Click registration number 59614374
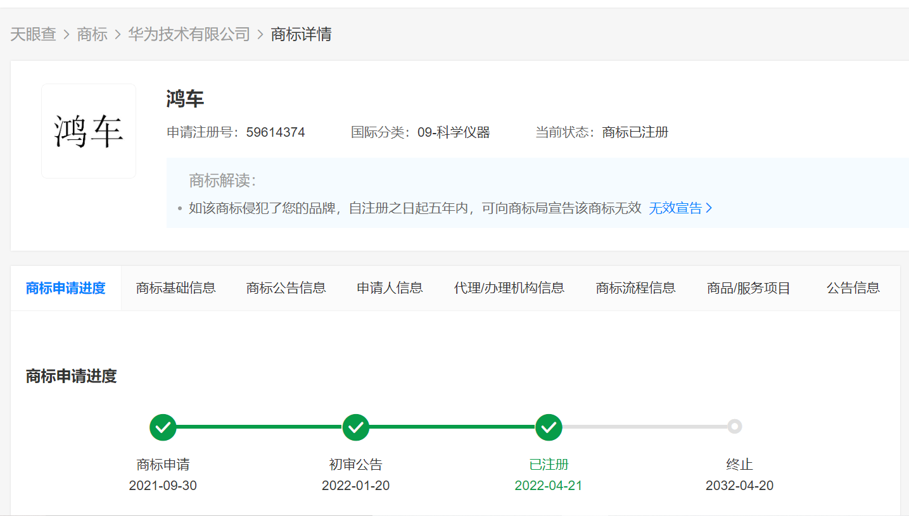This screenshot has height=516, width=909. pos(276,132)
